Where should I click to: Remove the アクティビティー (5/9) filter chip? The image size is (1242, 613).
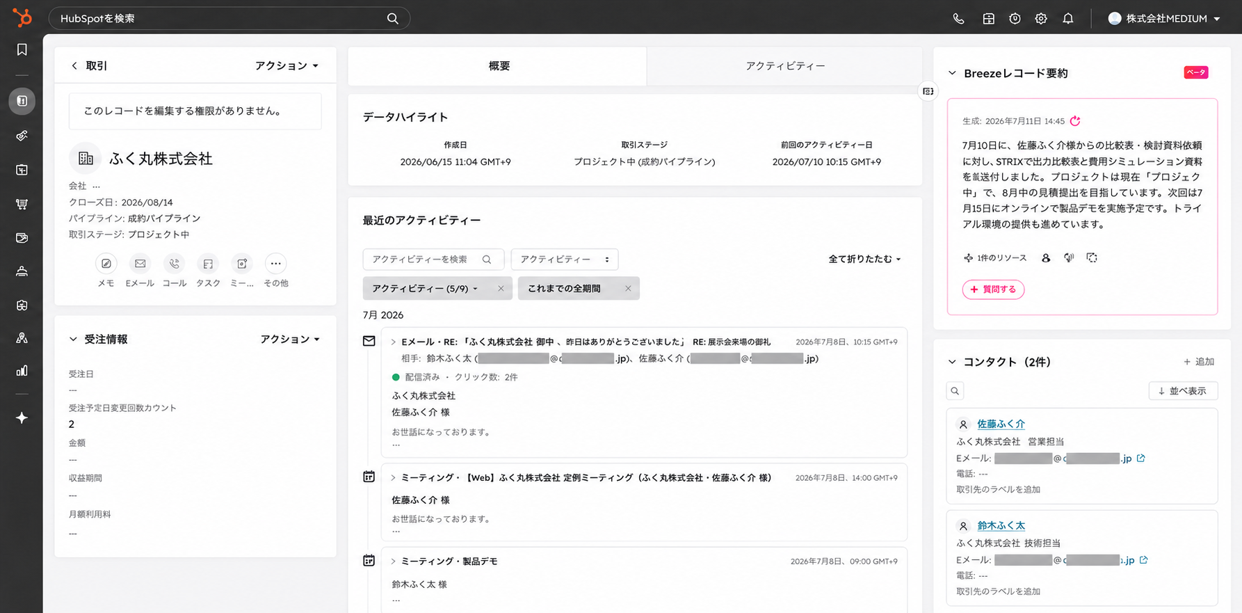[x=501, y=289]
